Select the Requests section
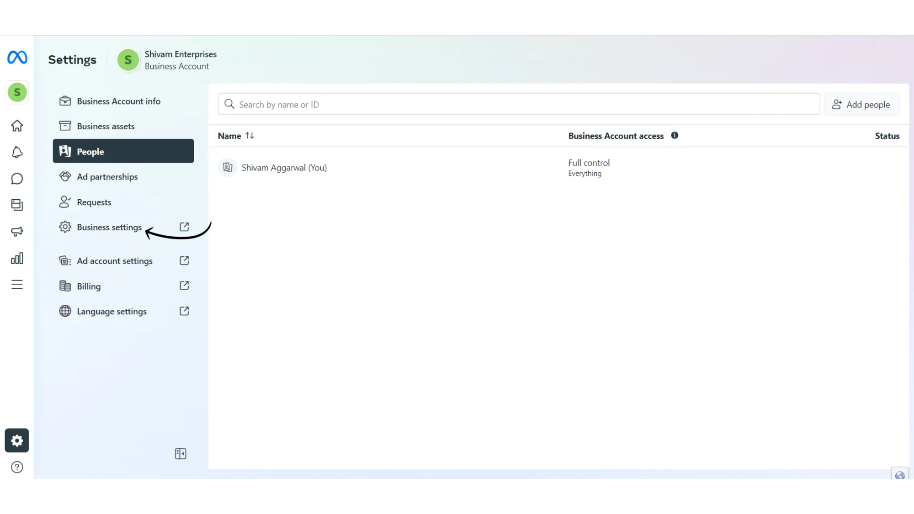 pos(94,202)
